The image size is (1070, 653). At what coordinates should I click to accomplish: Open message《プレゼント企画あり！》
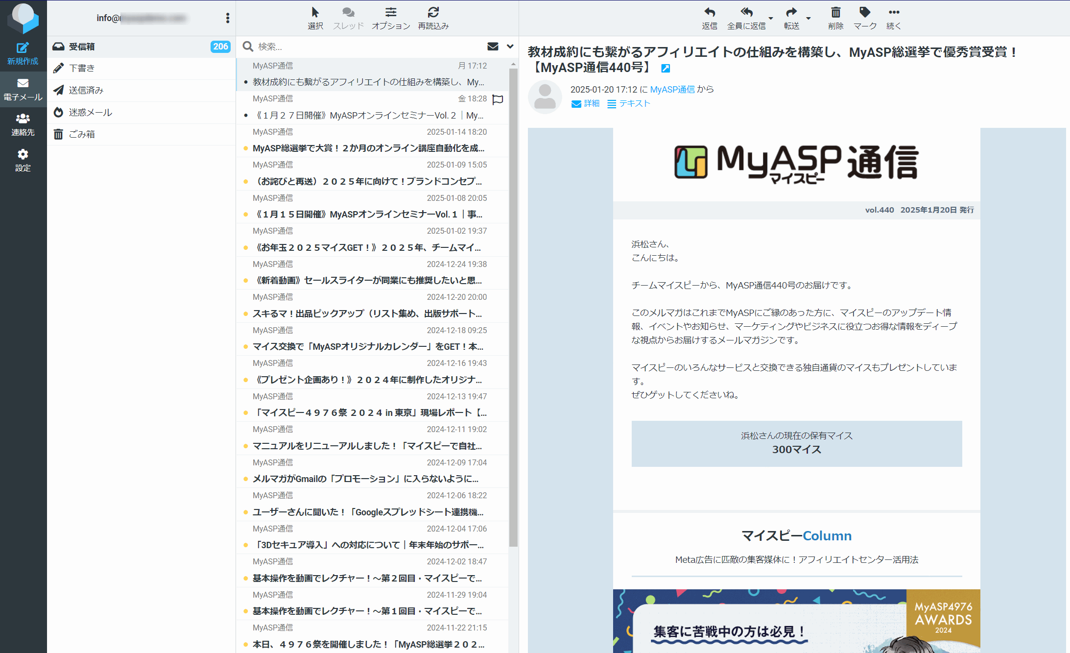point(372,372)
